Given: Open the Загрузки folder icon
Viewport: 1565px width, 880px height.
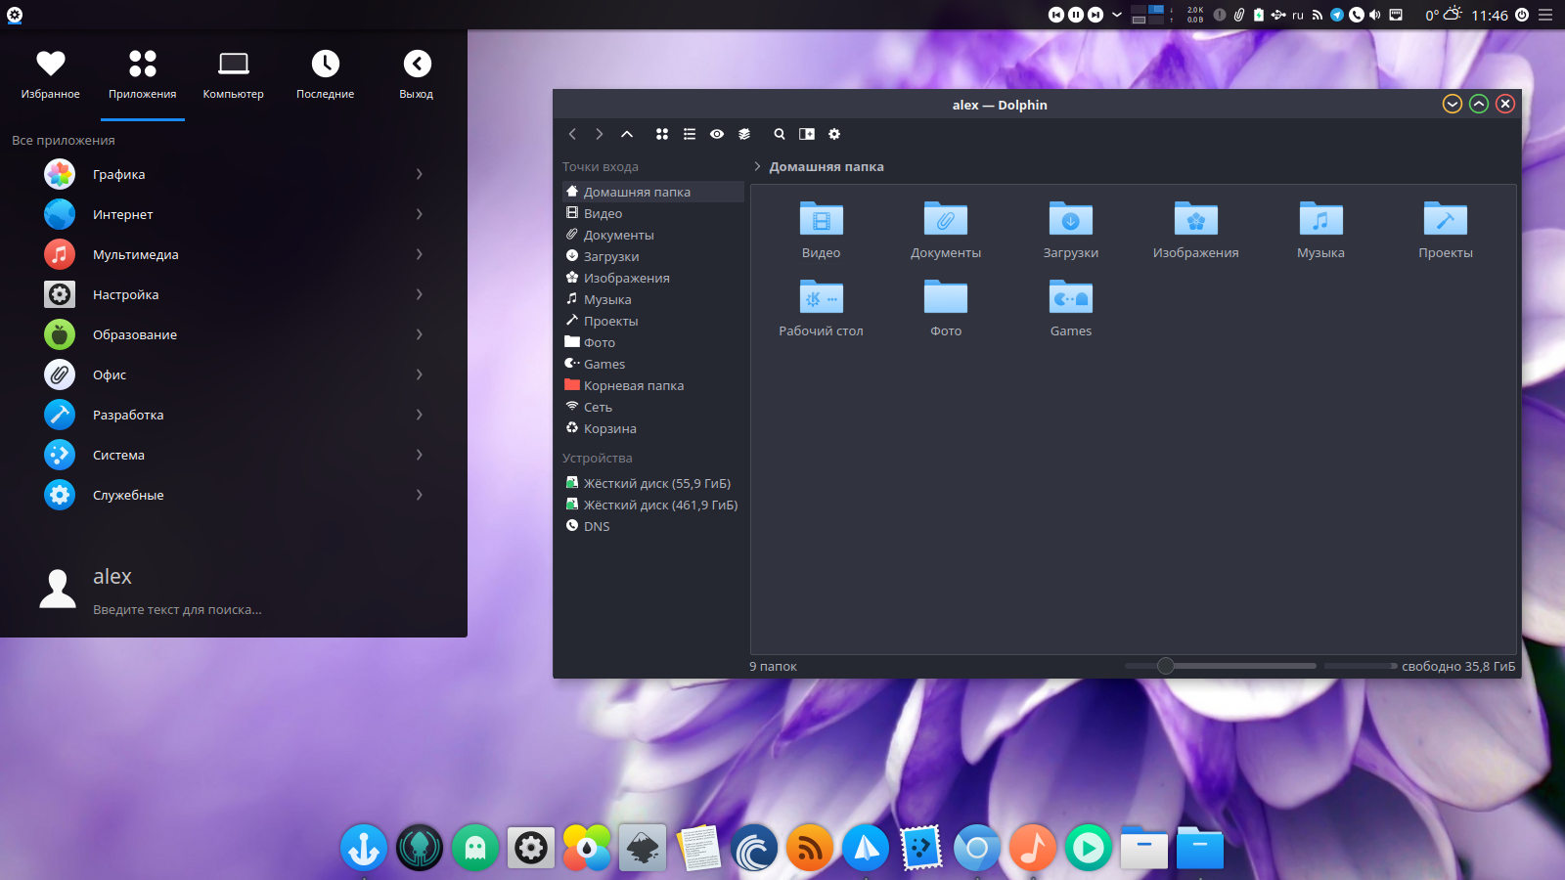Looking at the screenshot, I should click(x=1070, y=219).
